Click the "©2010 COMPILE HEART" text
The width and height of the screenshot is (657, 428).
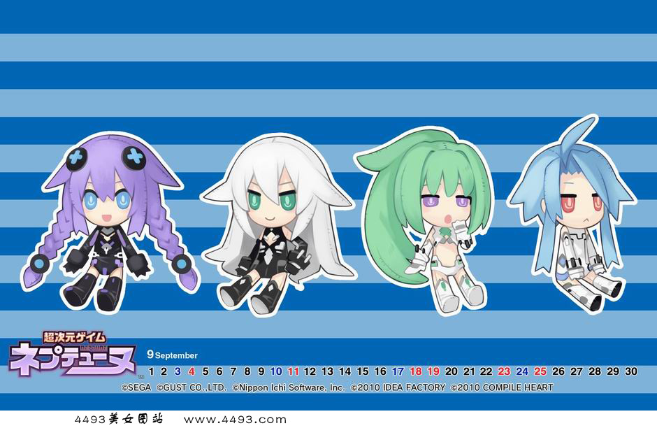502,387
